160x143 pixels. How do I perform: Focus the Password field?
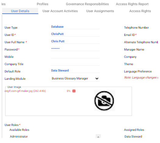click(75, 49)
